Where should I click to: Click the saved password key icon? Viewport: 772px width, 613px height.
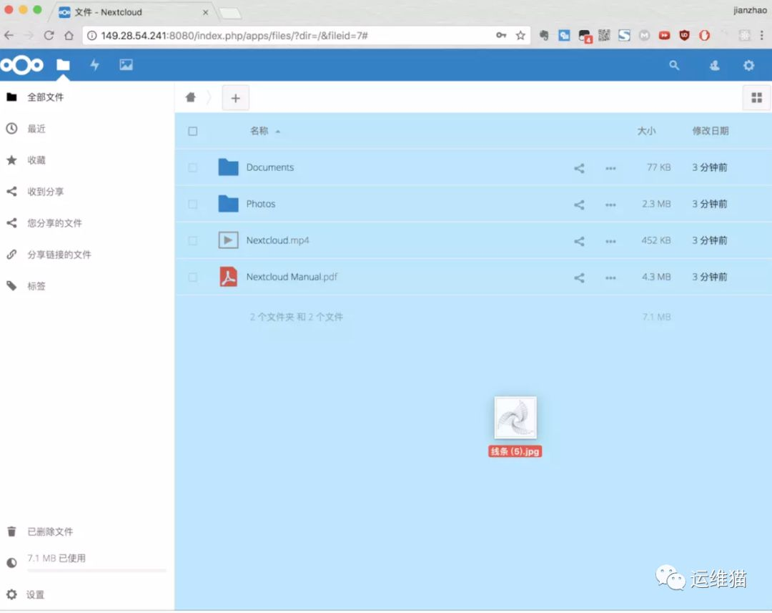pyautogui.click(x=501, y=35)
